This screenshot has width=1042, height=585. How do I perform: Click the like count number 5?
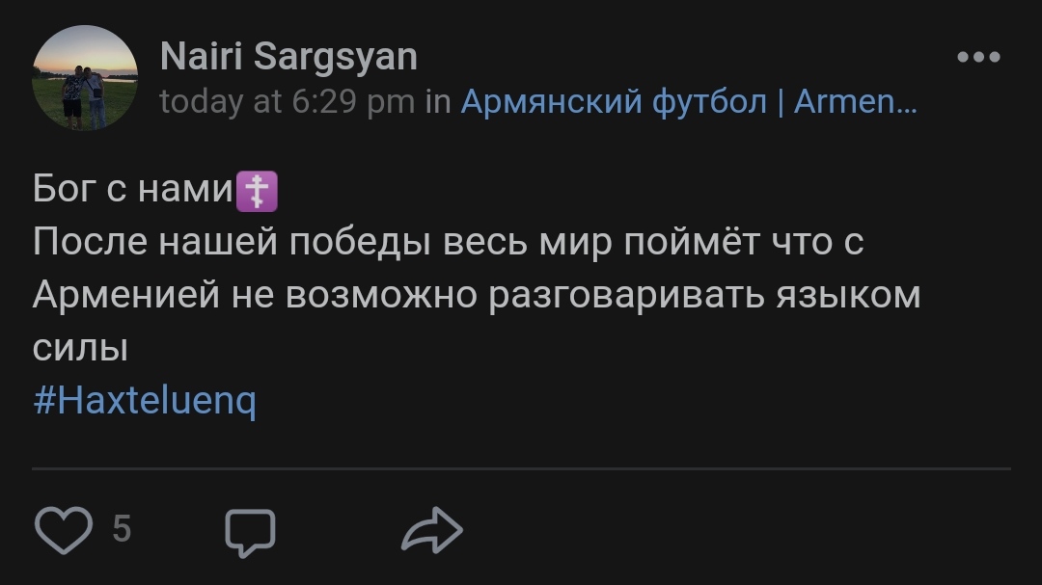122,529
